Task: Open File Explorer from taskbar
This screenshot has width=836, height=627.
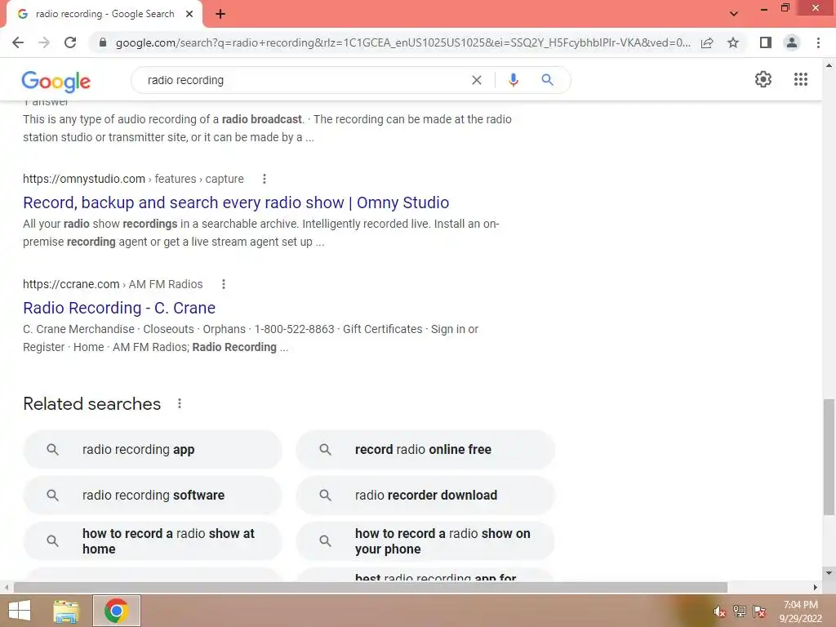Action: (x=66, y=611)
